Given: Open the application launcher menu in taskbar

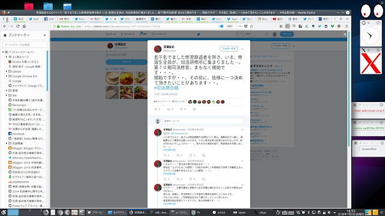Looking at the screenshot, I should (x=4, y=212).
